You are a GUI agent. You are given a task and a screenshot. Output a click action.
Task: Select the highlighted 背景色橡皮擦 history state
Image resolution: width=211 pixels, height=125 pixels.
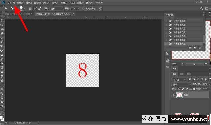pyautogui.click(x=183, y=44)
